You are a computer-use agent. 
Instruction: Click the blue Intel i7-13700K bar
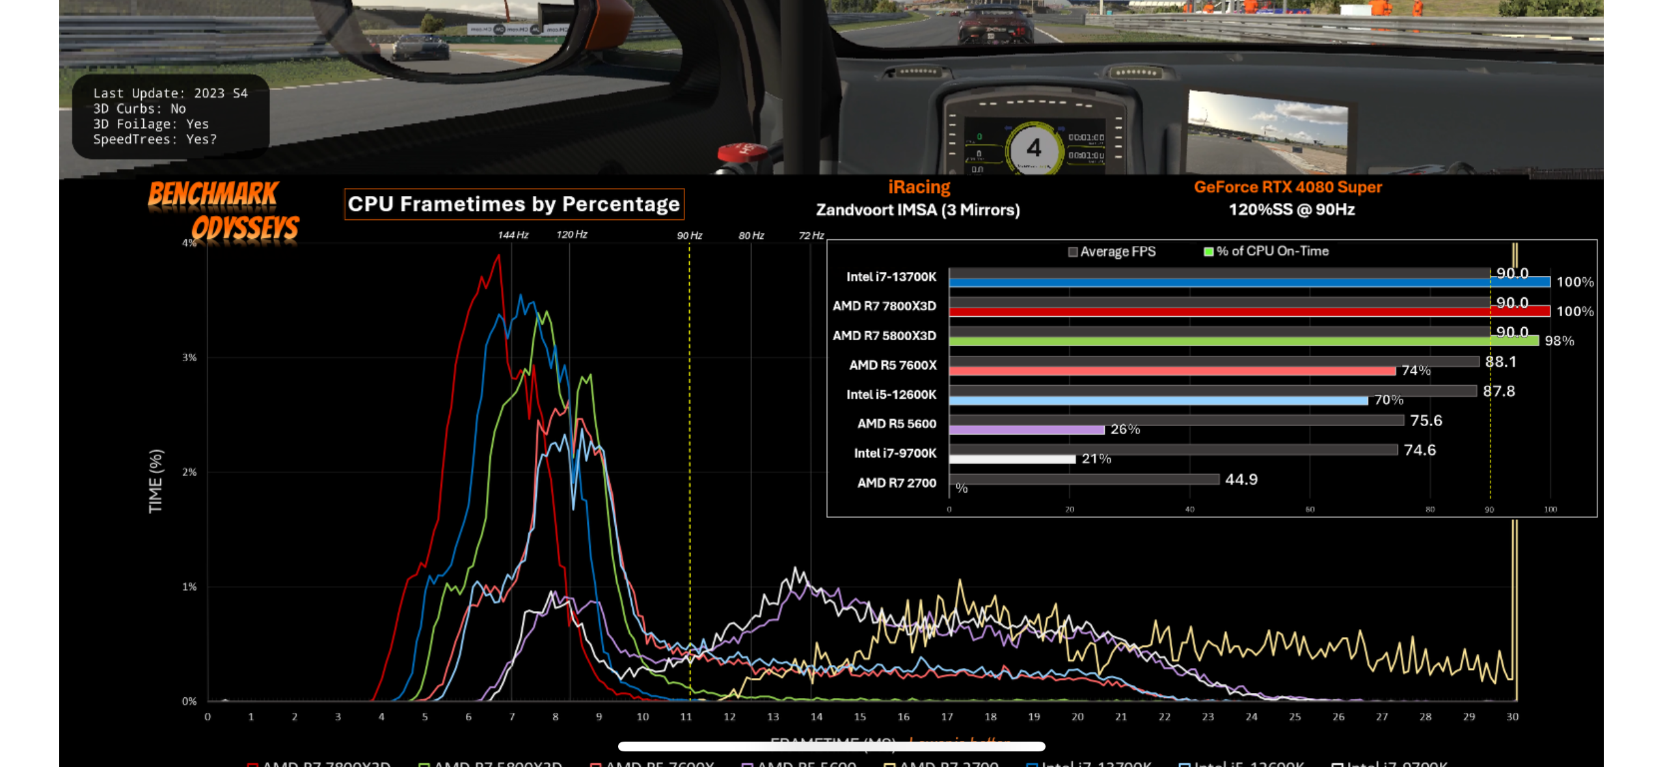[x=1236, y=282]
